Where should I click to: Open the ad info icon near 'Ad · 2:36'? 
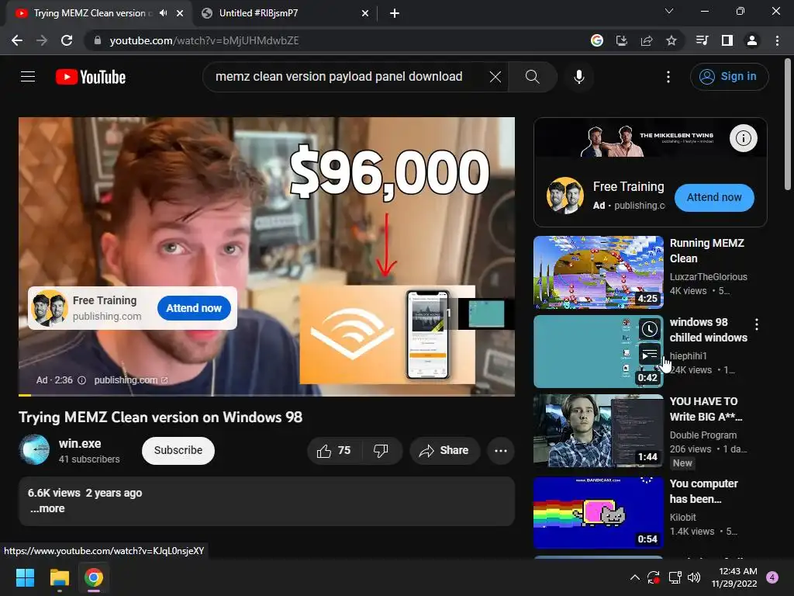point(81,380)
